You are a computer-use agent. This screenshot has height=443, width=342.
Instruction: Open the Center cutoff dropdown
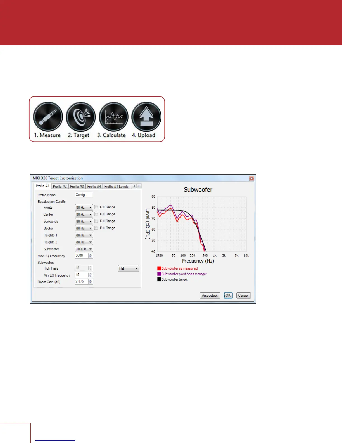coord(84,214)
